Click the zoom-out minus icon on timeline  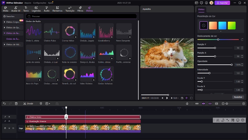[223, 103]
